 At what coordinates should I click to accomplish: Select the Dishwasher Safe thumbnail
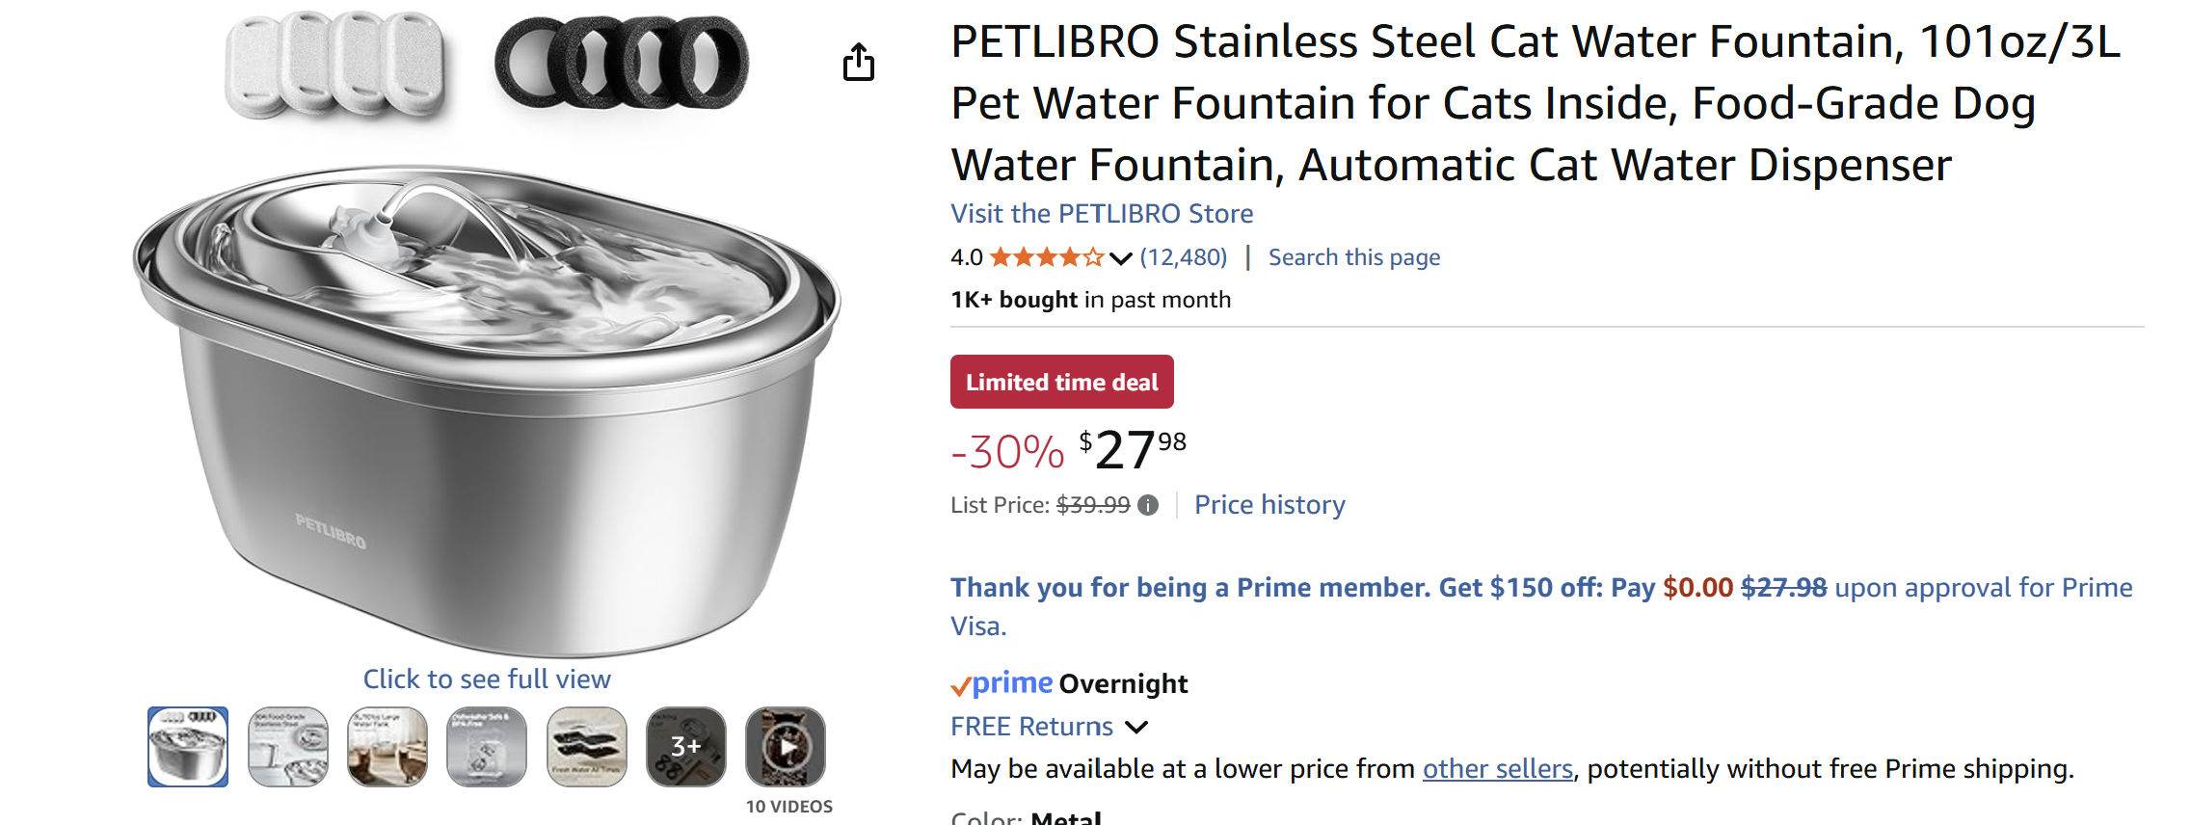(487, 747)
